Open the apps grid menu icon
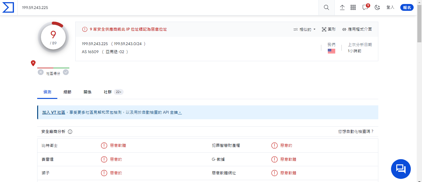422x182 pixels. [x=353, y=7]
